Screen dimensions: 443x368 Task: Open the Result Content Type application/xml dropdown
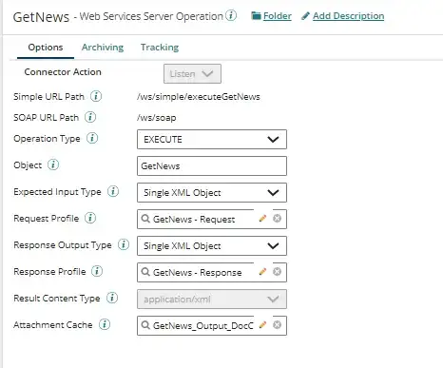[x=212, y=299]
